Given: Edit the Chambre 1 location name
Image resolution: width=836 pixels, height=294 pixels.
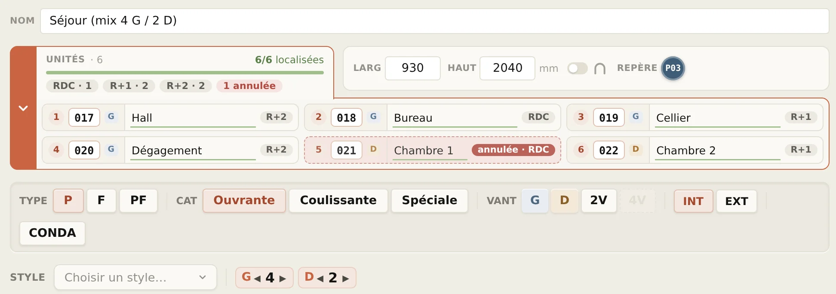Looking at the screenshot, I should point(430,150).
